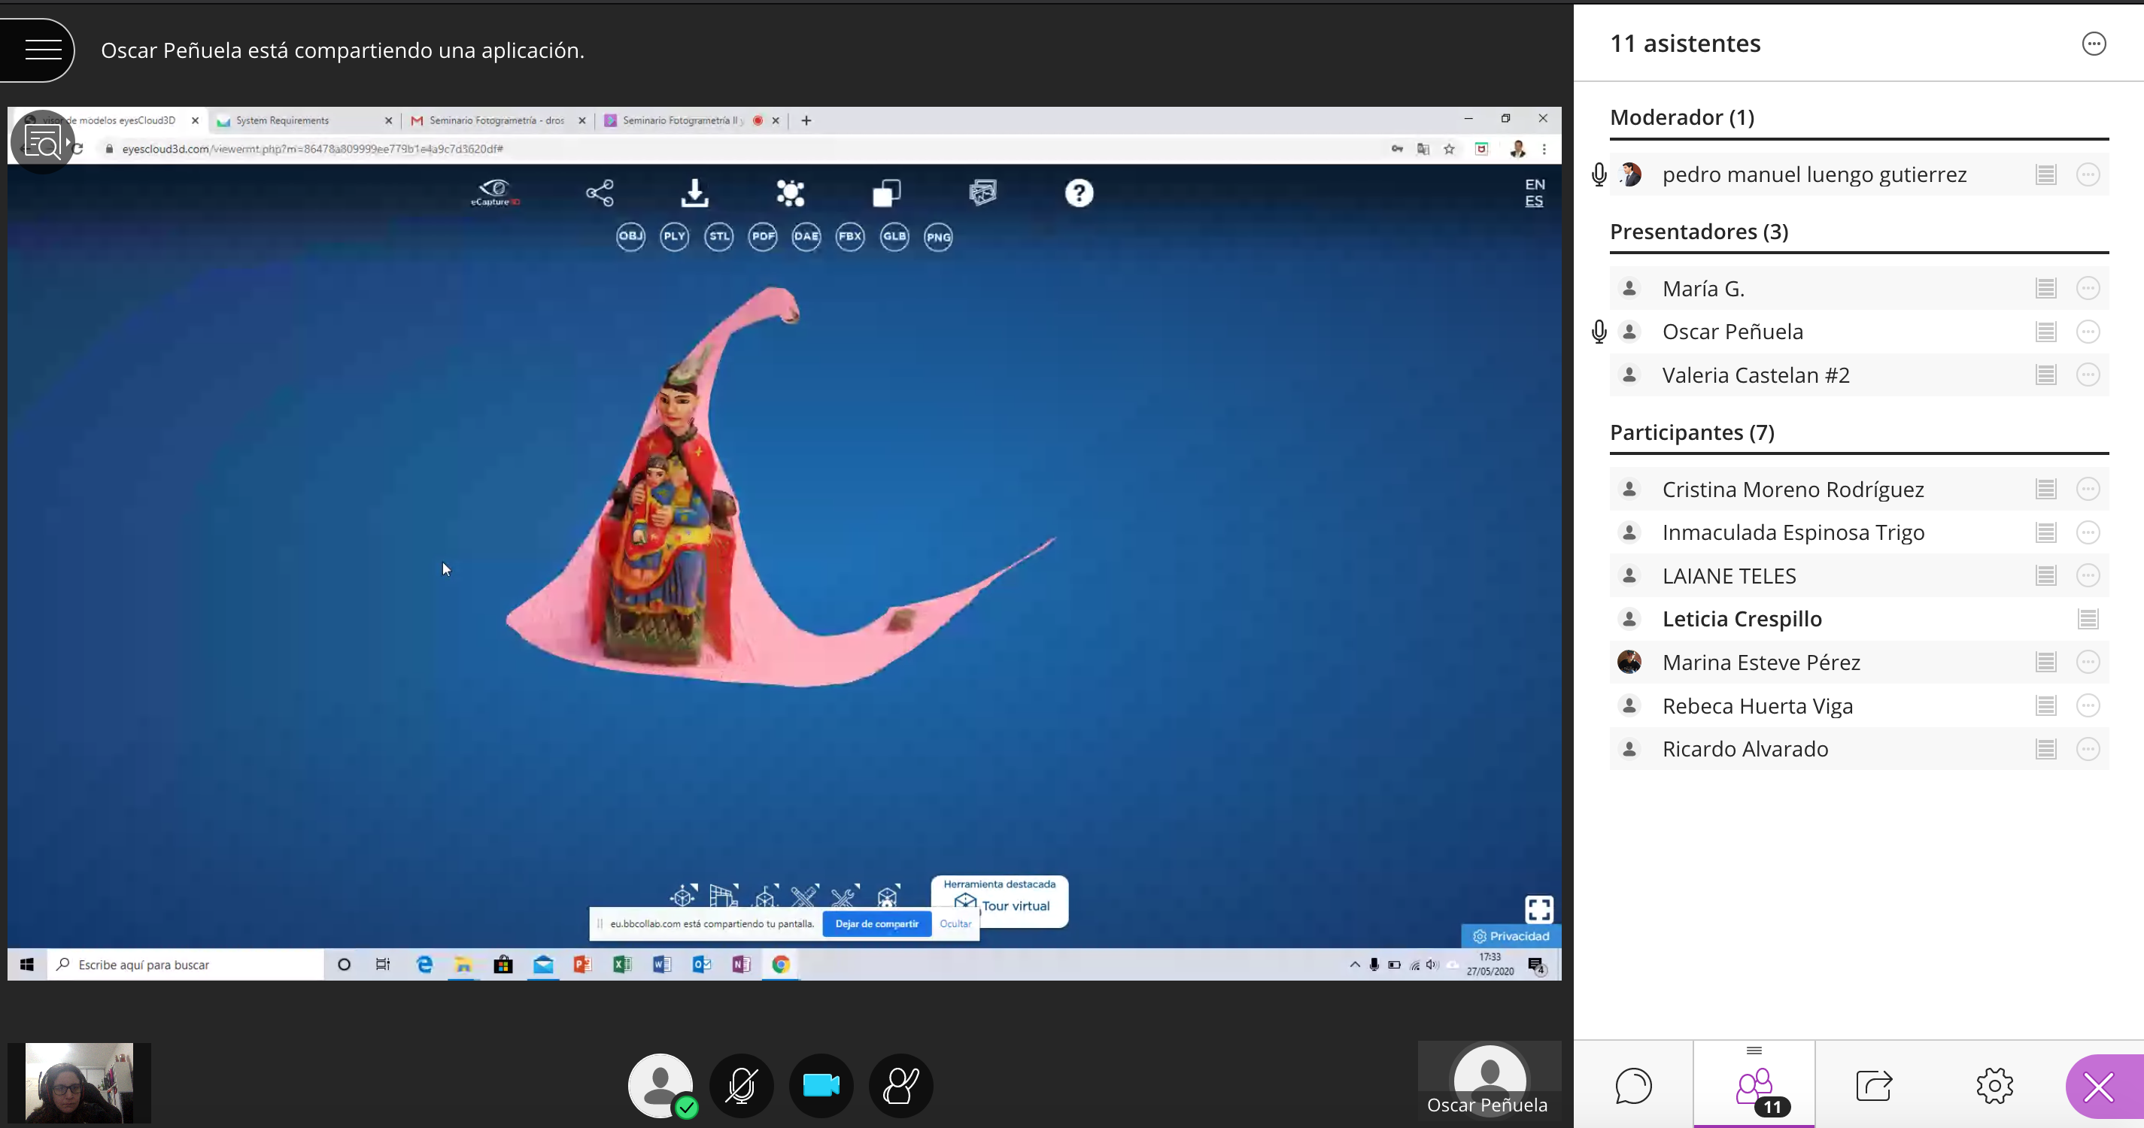The height and width of the screenshot is (1128, 2144).
Task: Open attendee controls for Ricardo Alvarado
Action: pos(2088,750)
